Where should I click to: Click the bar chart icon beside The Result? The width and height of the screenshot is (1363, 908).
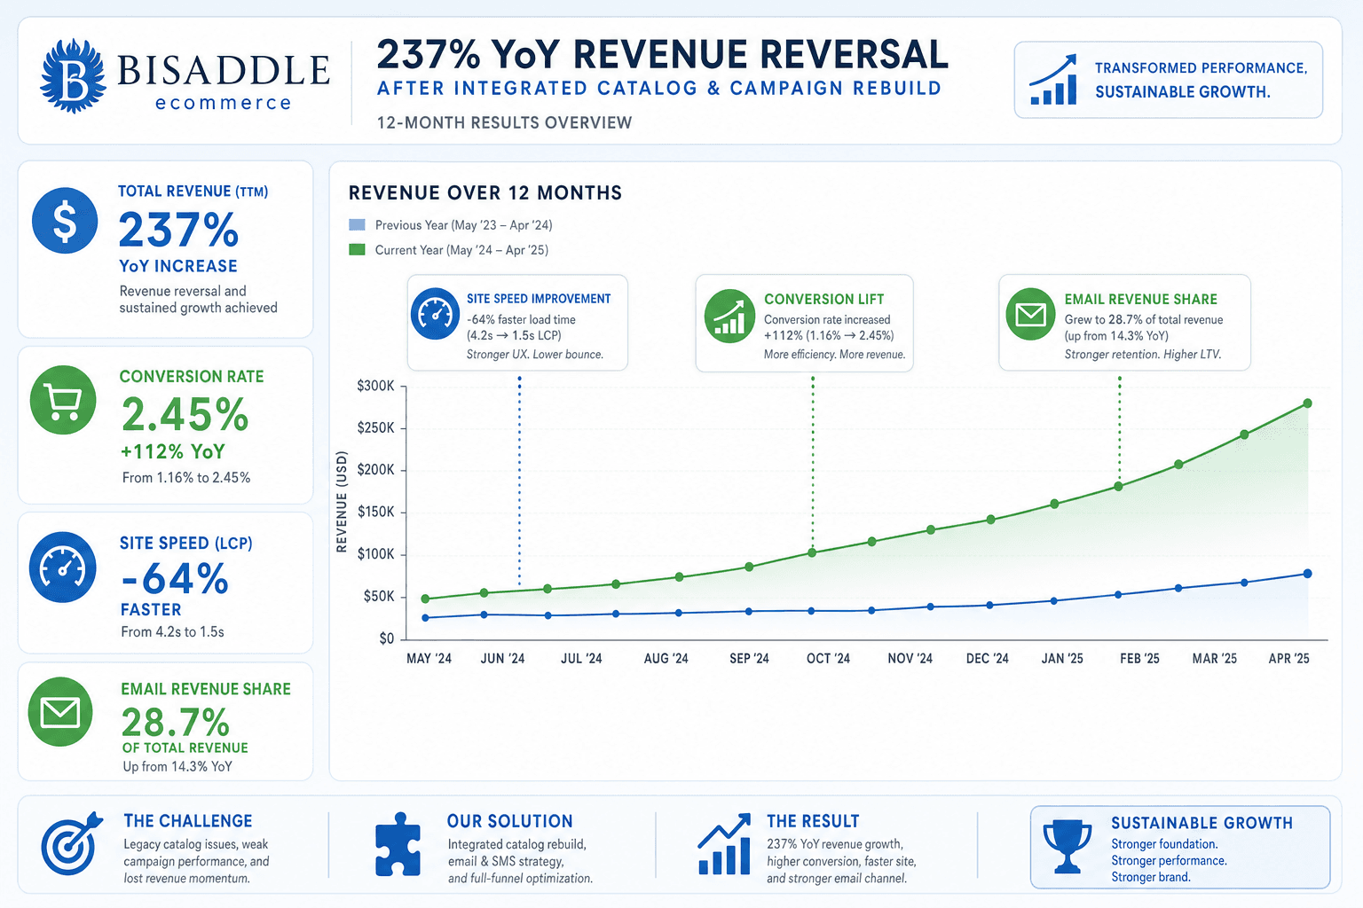click(x=724, y=846)
